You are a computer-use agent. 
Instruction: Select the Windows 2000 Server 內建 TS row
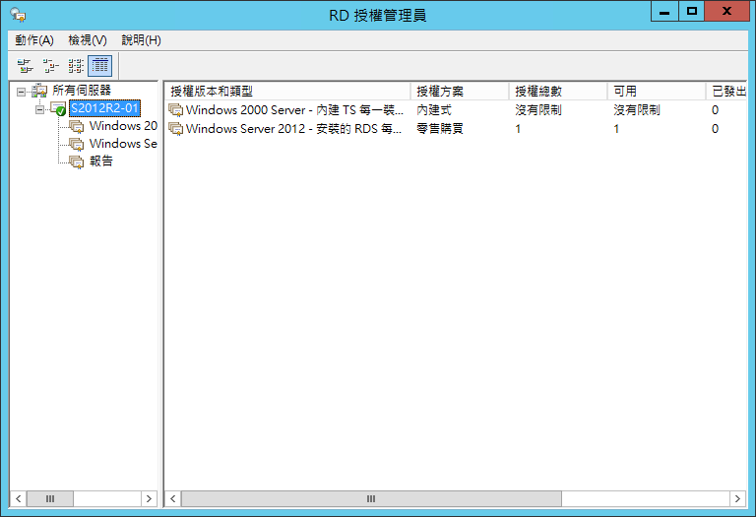click(456, 110)
